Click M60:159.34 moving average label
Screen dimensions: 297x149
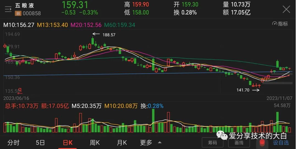(x=120, y=25)
